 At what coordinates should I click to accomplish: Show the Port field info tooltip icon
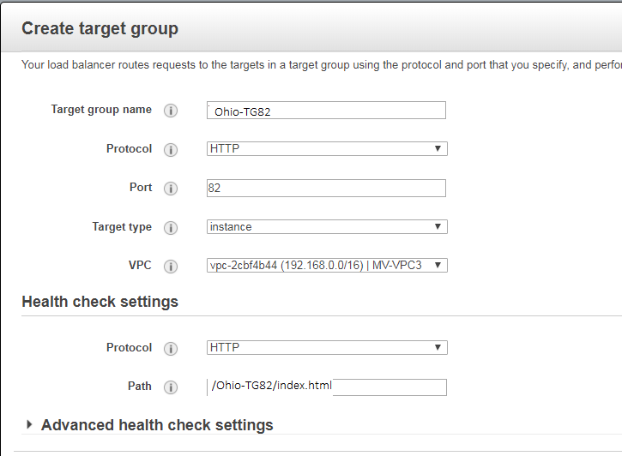click(x=171, y=189)
